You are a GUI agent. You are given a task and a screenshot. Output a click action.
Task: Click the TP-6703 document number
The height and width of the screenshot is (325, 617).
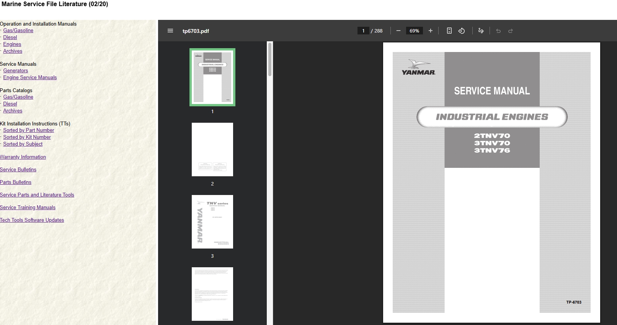[x=574, y=302]
